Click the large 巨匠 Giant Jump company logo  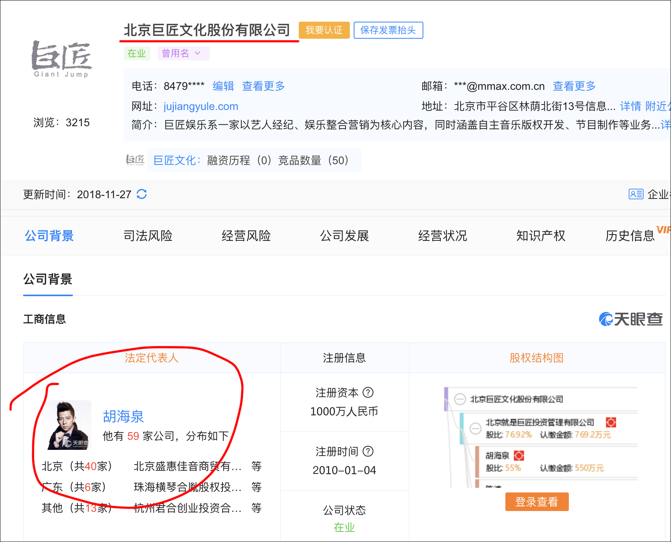coord(62,59)
